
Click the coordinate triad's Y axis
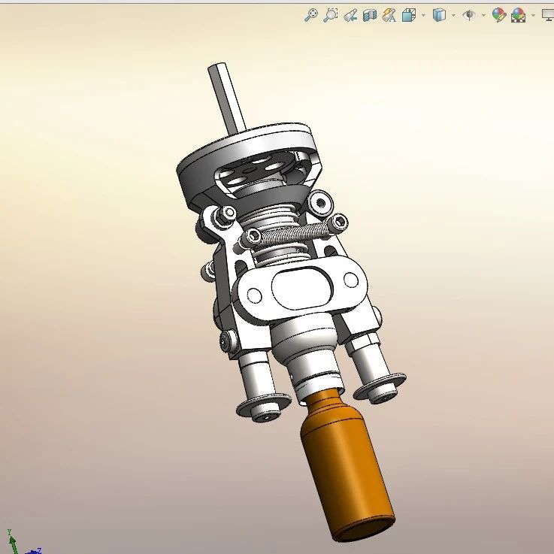pyautogui.click(x=12, y=540)
